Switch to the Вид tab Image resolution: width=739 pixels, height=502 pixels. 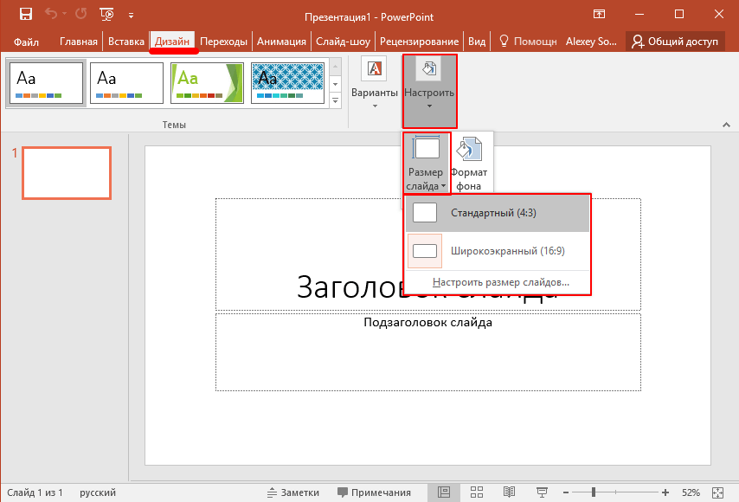477,42
